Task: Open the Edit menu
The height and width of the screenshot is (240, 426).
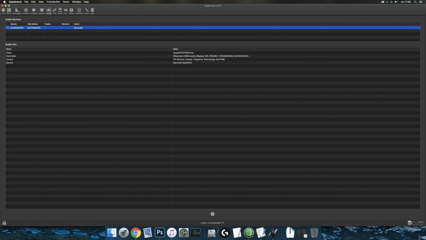Action: point(33,2)
